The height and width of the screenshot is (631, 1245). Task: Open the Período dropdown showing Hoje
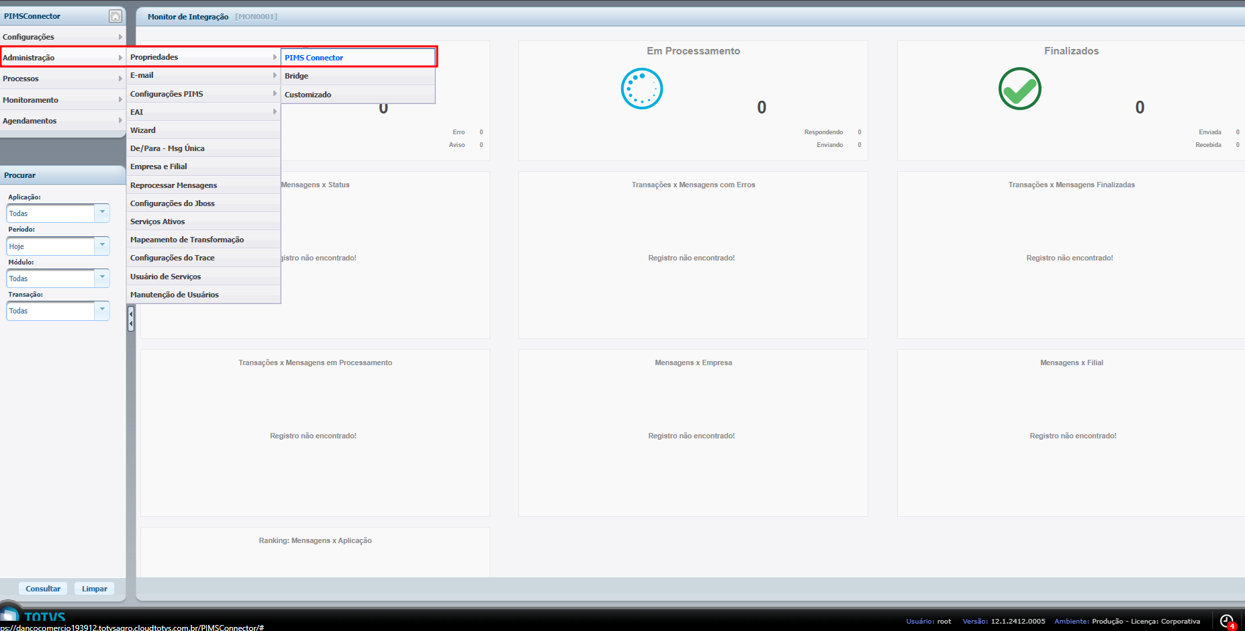click(x=102, y=246)
